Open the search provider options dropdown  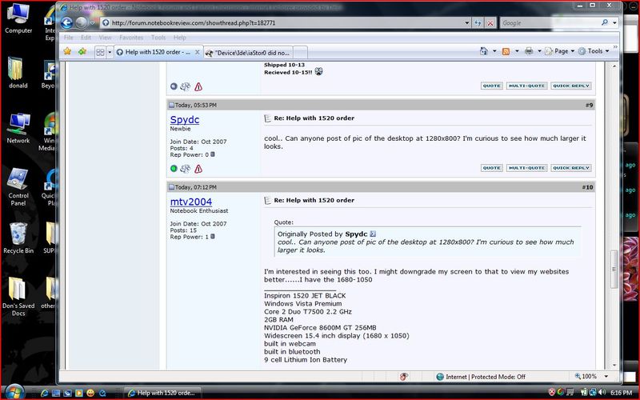coord(614,23)
